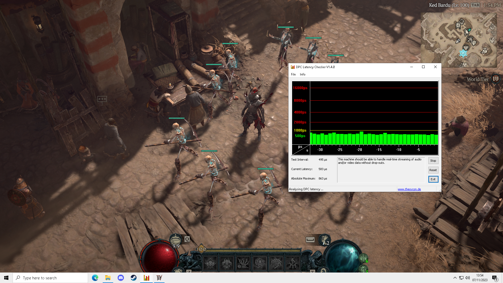Open Steam from the taskbar
This screenshot has width=503, height=283.
pos(134,278)
